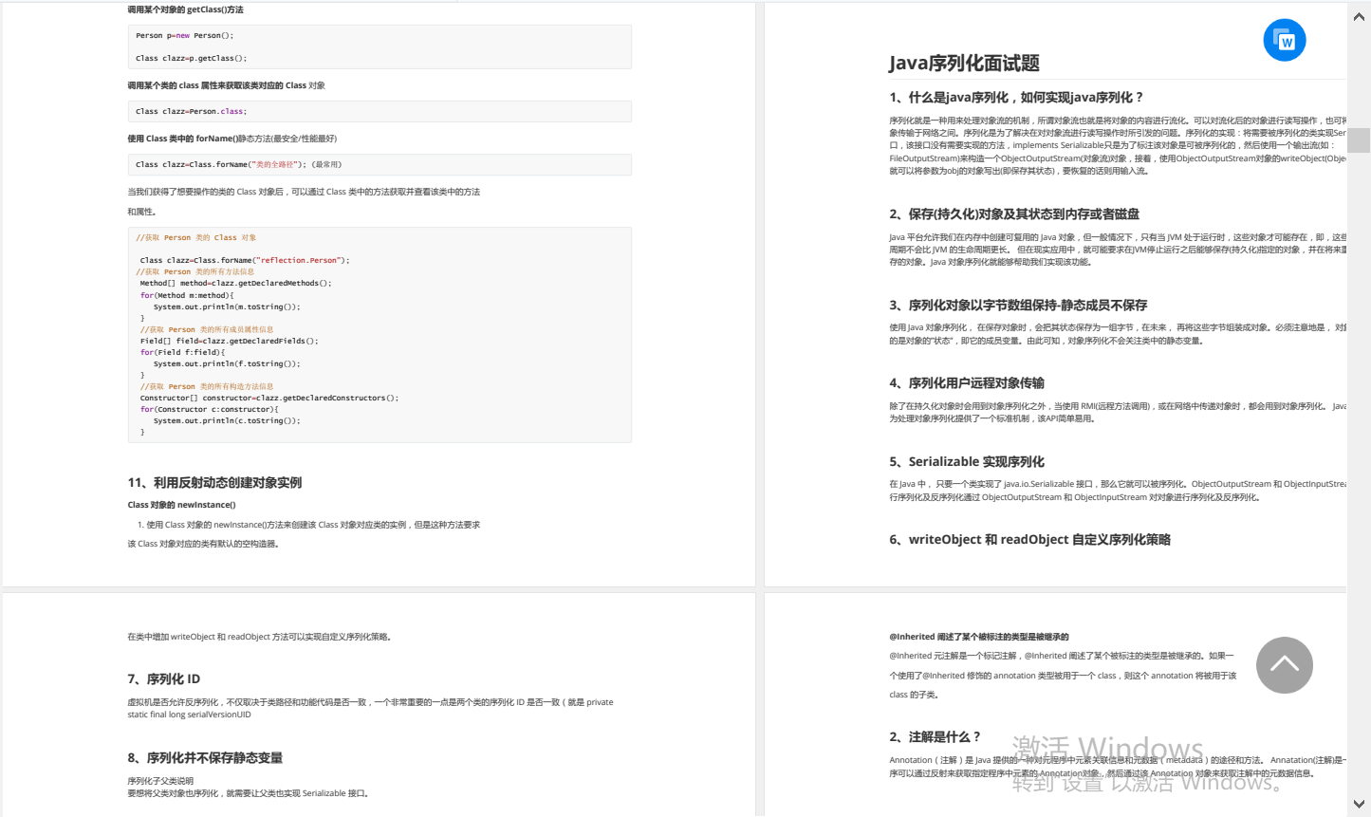Click code line with clazz.getDeclaredConstructors()

(x=269, y=398)
